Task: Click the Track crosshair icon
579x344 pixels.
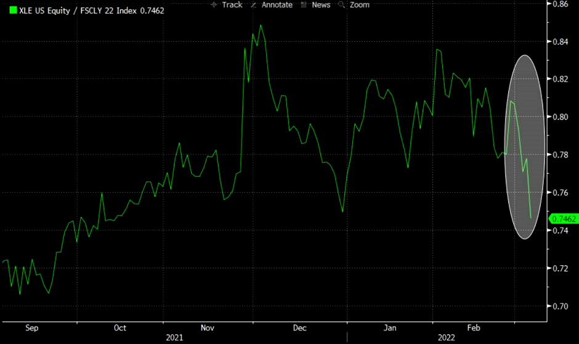Action: coord(214,5)
